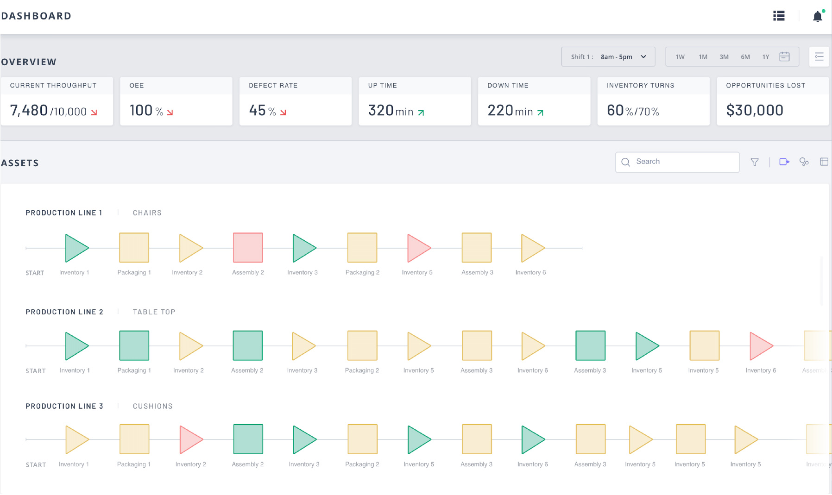
Task: Select the Chairs label on Production Line 1
Action: (147, 213)
